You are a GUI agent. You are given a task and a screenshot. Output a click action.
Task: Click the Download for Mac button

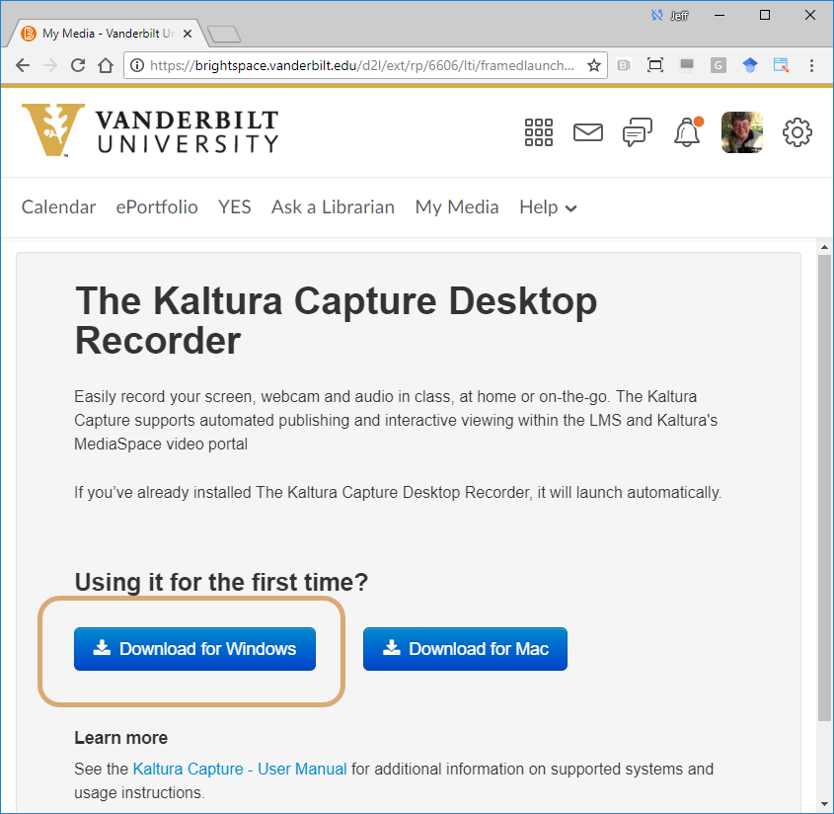pyautogui.click(x=465, y=649)
